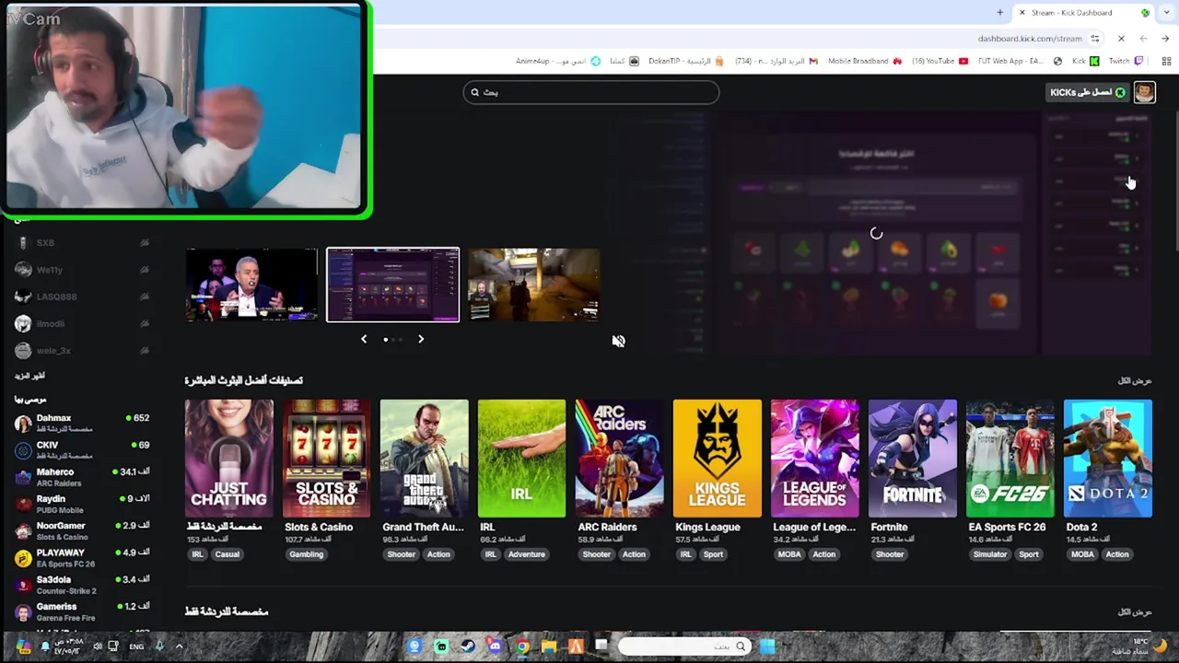Open YouTube bookmark
This screenshot has height=663, width=1179.
click(940, 61)
